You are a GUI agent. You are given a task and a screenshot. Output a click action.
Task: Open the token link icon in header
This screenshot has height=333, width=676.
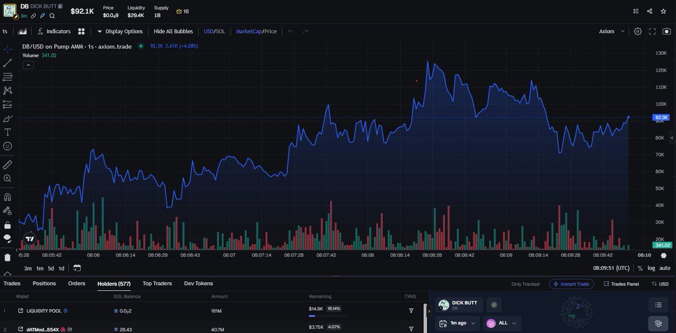pyautogui.click(x=33, y=16)
